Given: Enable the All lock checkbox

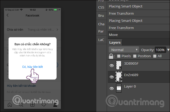Looking at the screenshot, I should point(155,56).
